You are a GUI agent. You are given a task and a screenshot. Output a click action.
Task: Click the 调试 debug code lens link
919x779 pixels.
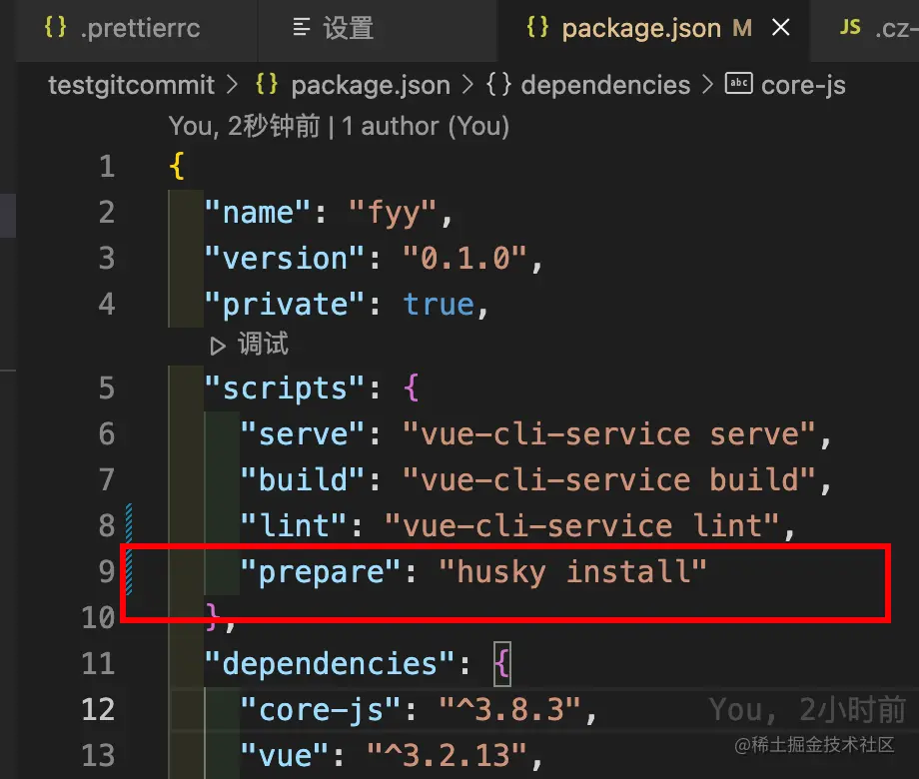pyautogui.click(x=263, y=346)
